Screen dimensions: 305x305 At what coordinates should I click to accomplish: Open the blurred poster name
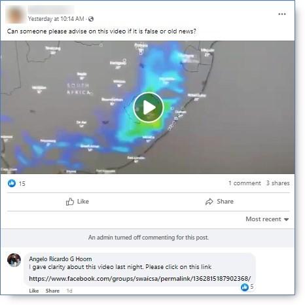point(51,10)
